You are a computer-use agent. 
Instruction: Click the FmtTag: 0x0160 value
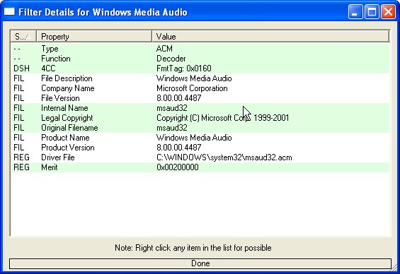183,68
